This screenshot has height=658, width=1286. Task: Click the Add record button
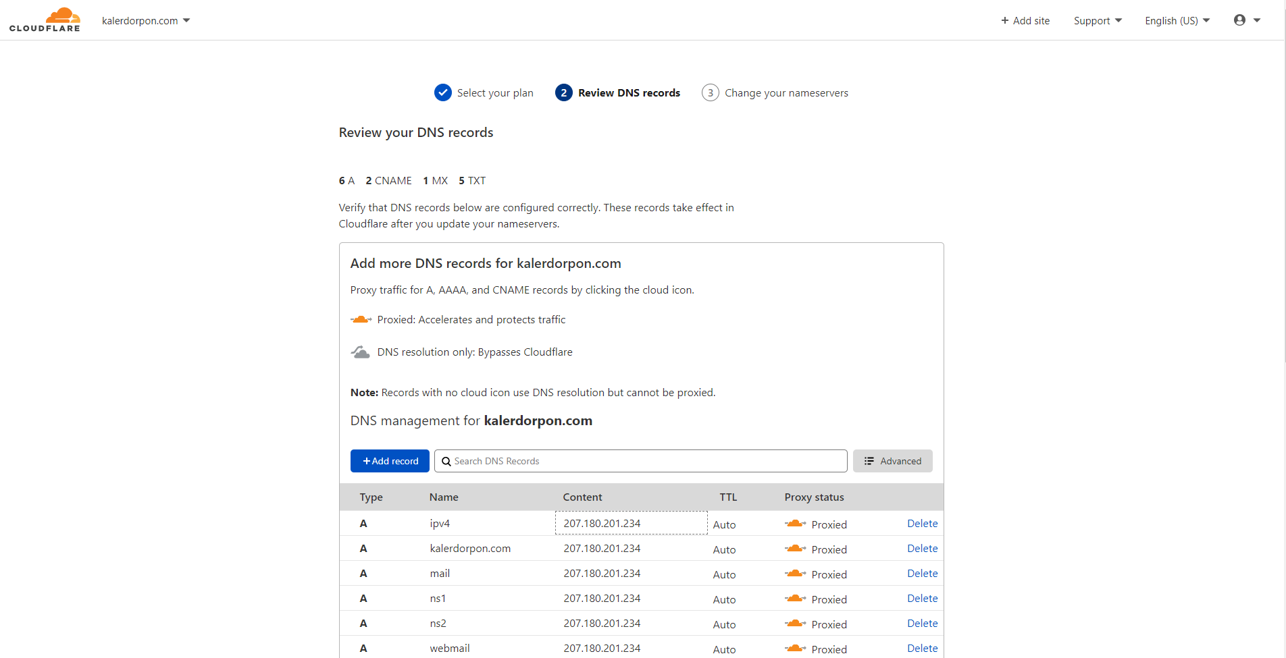[x=390, y=461]
